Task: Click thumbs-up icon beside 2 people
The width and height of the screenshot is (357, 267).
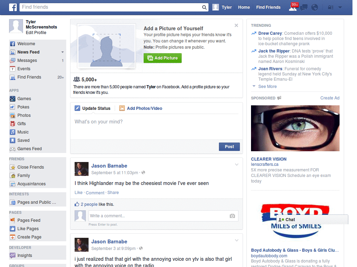Action: click(77, 204)
